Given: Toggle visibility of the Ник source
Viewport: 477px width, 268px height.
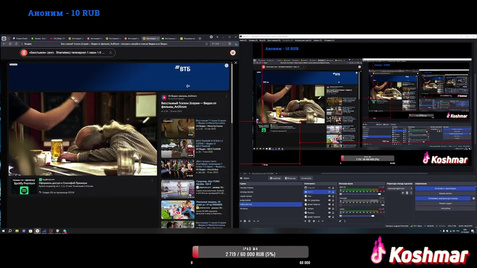Looking at the screenshot, I should (329, 196).
